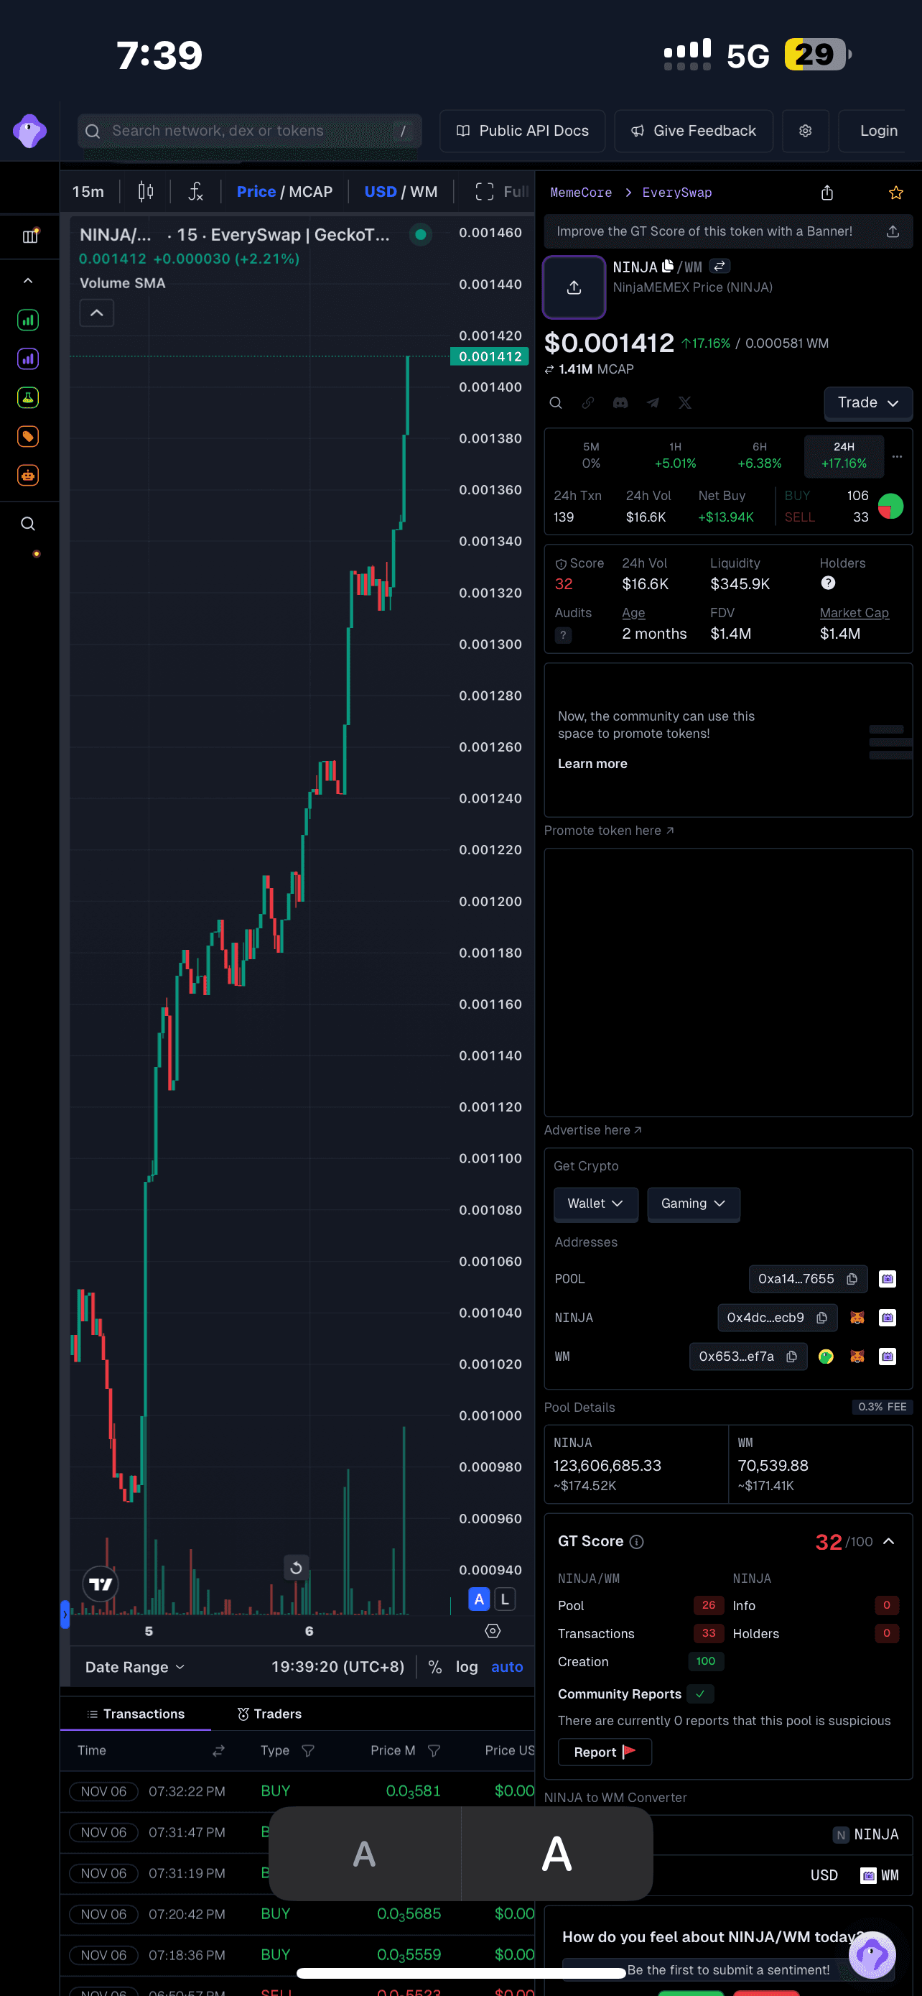Select the 1H price change tab

point(675,456)
